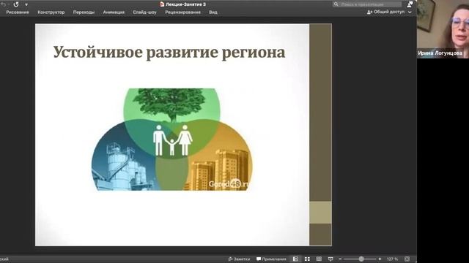Go to the Слайд-шоу tab
469x263 pixels.
(145, 12)
